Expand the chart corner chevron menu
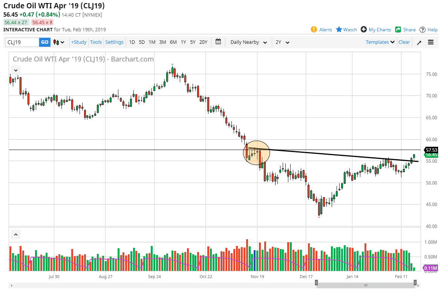441x289 pixels. coord(15,70)
